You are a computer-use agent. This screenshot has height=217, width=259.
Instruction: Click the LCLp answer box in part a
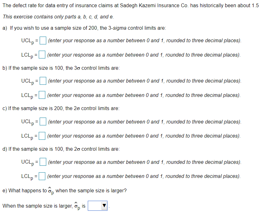pos(41,54)
